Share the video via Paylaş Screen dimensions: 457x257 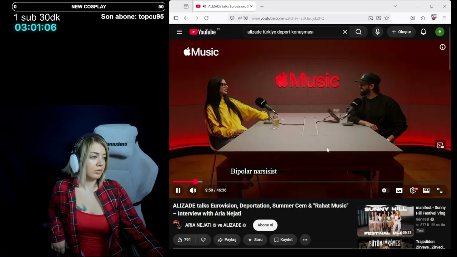(x=227, y=240)
